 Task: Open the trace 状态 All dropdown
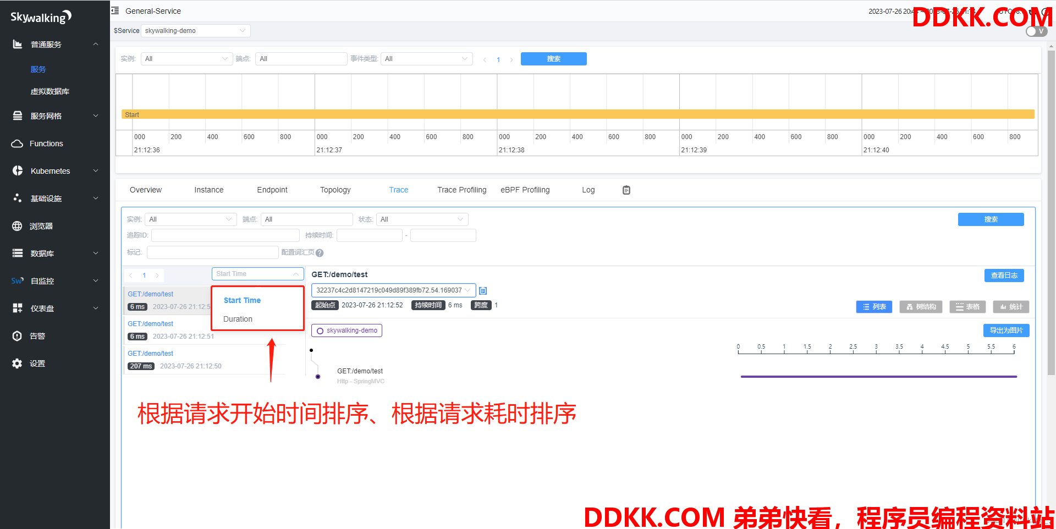click(422, 219)
